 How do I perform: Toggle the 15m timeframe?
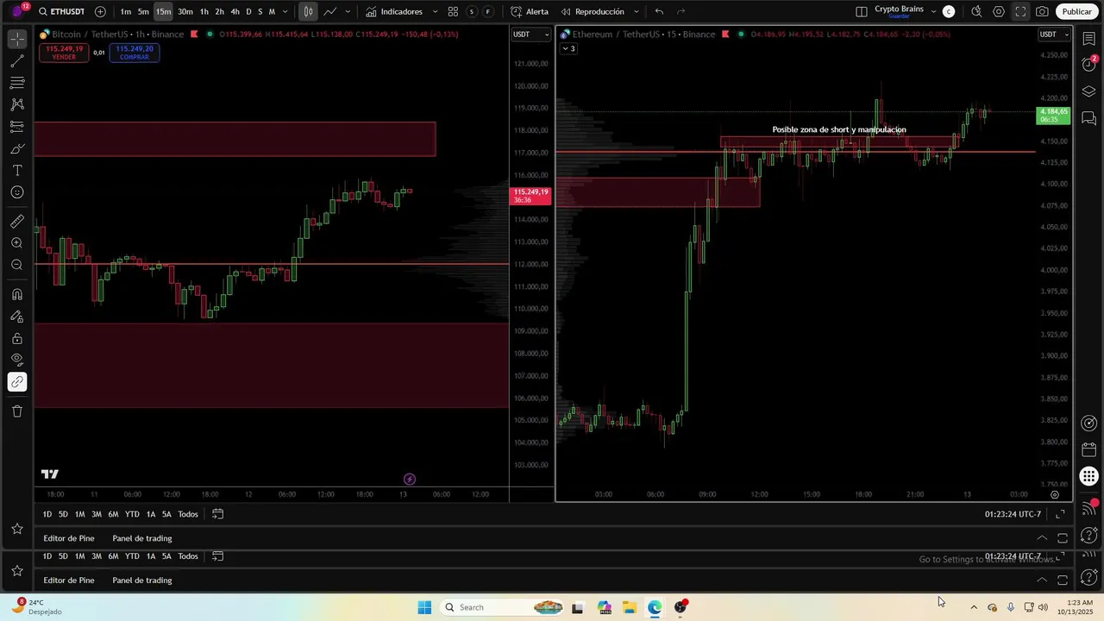pyautogui.click(x=163, y=11)
